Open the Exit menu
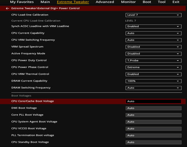This screenshot has height=147, width=187. pos(176,2)
